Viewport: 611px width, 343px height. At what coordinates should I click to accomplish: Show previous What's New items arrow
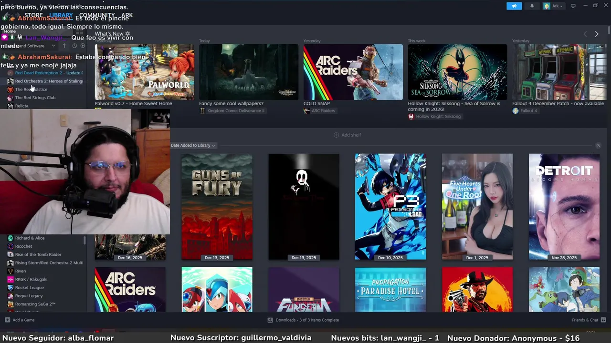(x=585, y=34)
